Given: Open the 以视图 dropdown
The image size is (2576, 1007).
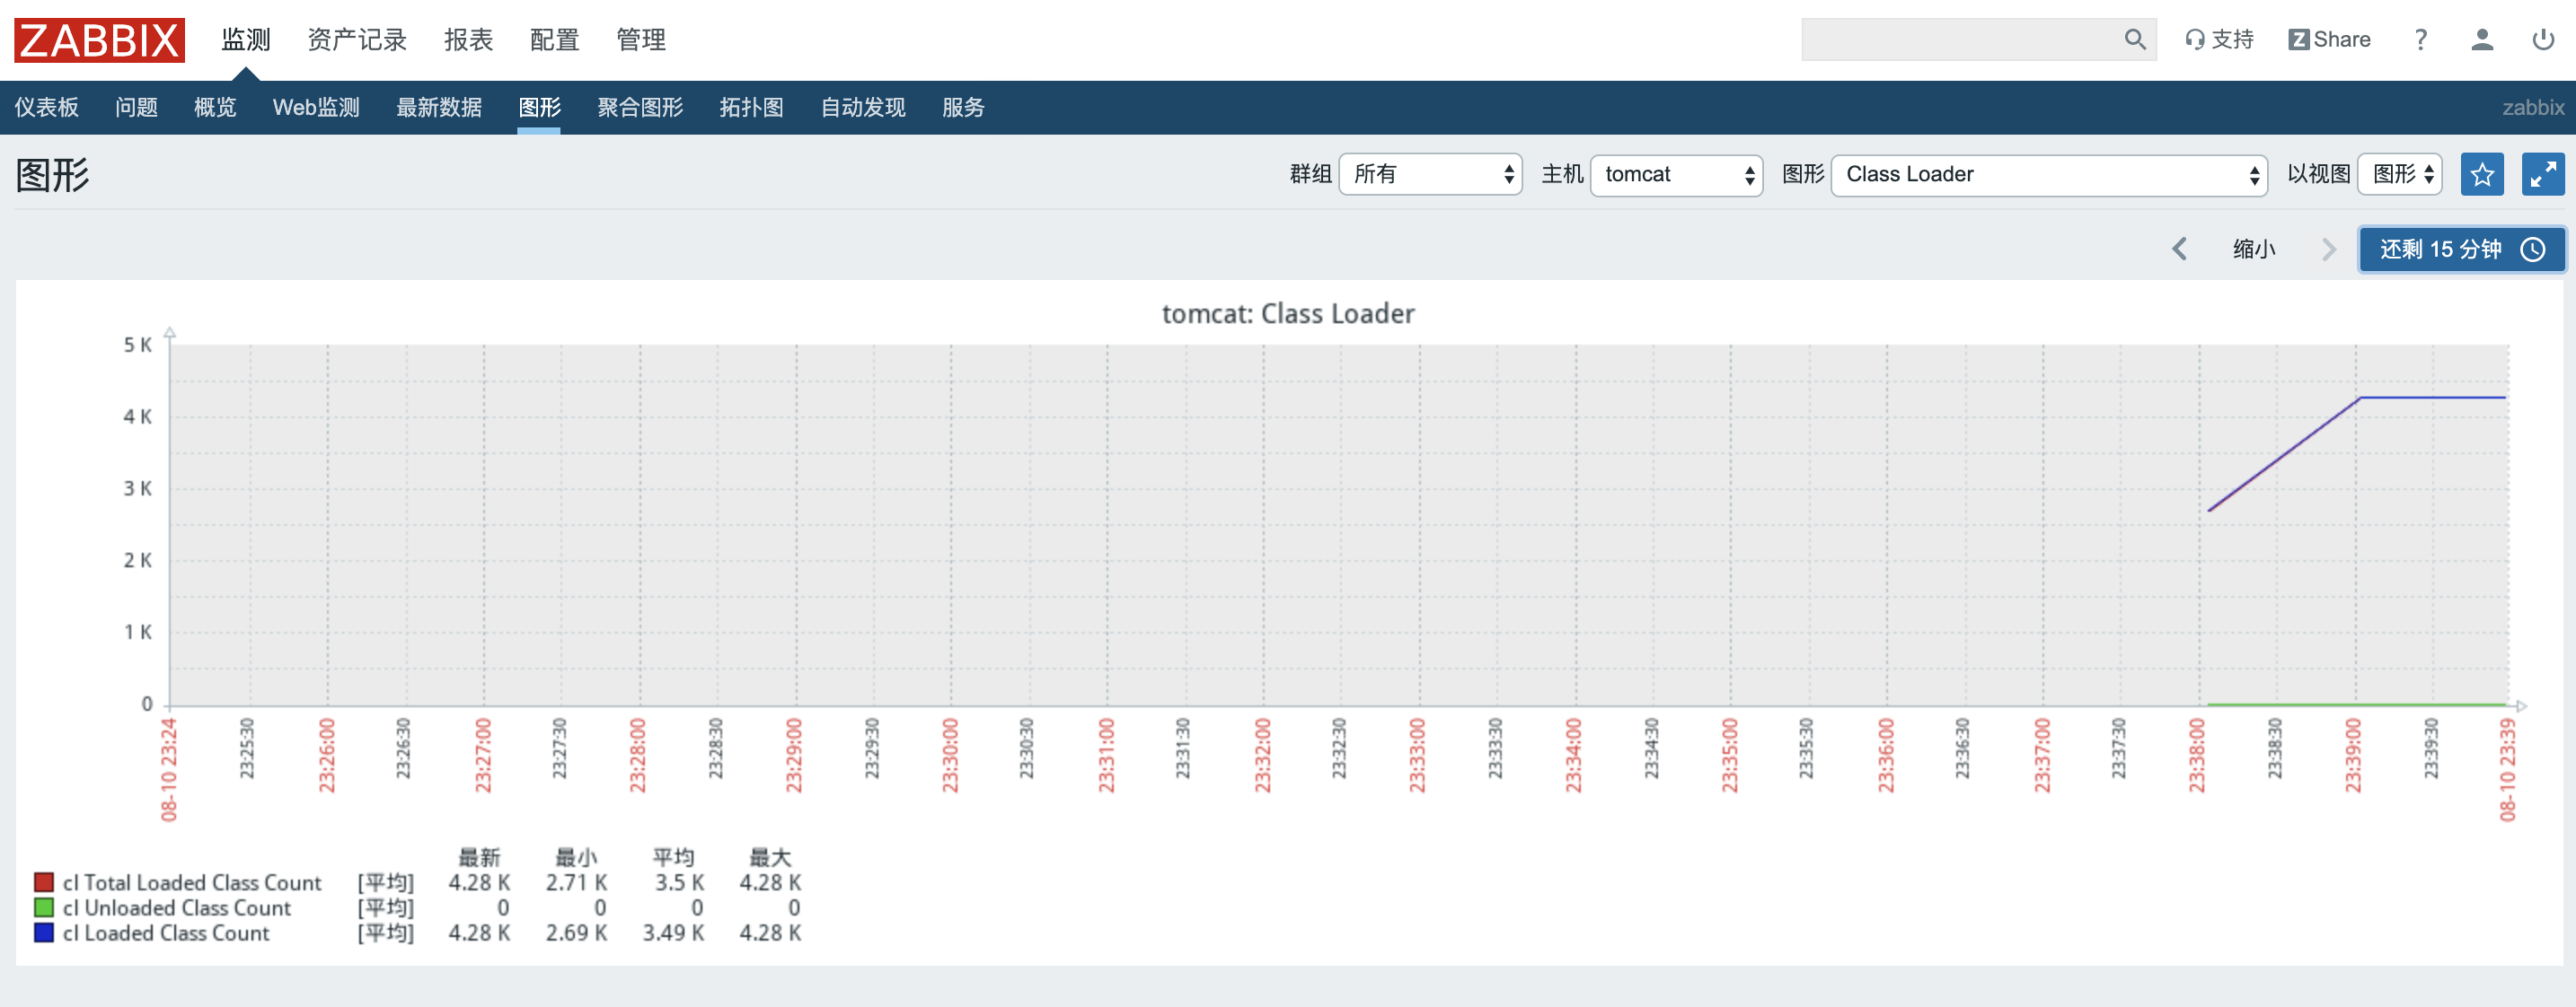Looking at the screenshot, I should tap(2400, 174).
